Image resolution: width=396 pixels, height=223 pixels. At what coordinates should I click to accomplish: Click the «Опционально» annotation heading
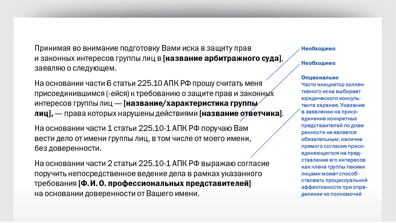pyautogui.click(x=320, y=78)
